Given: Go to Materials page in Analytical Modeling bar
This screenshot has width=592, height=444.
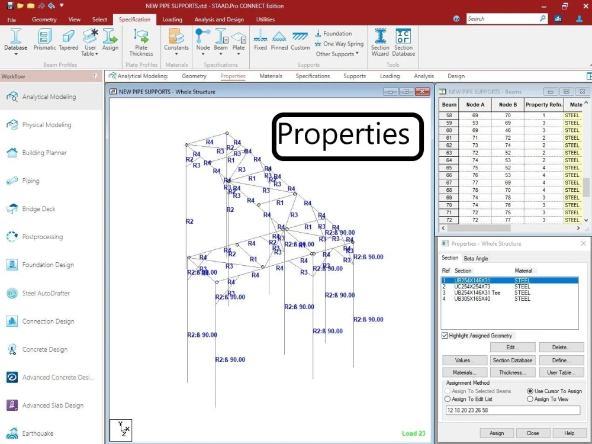Looking at the screenshot, I should pos(271,76).
